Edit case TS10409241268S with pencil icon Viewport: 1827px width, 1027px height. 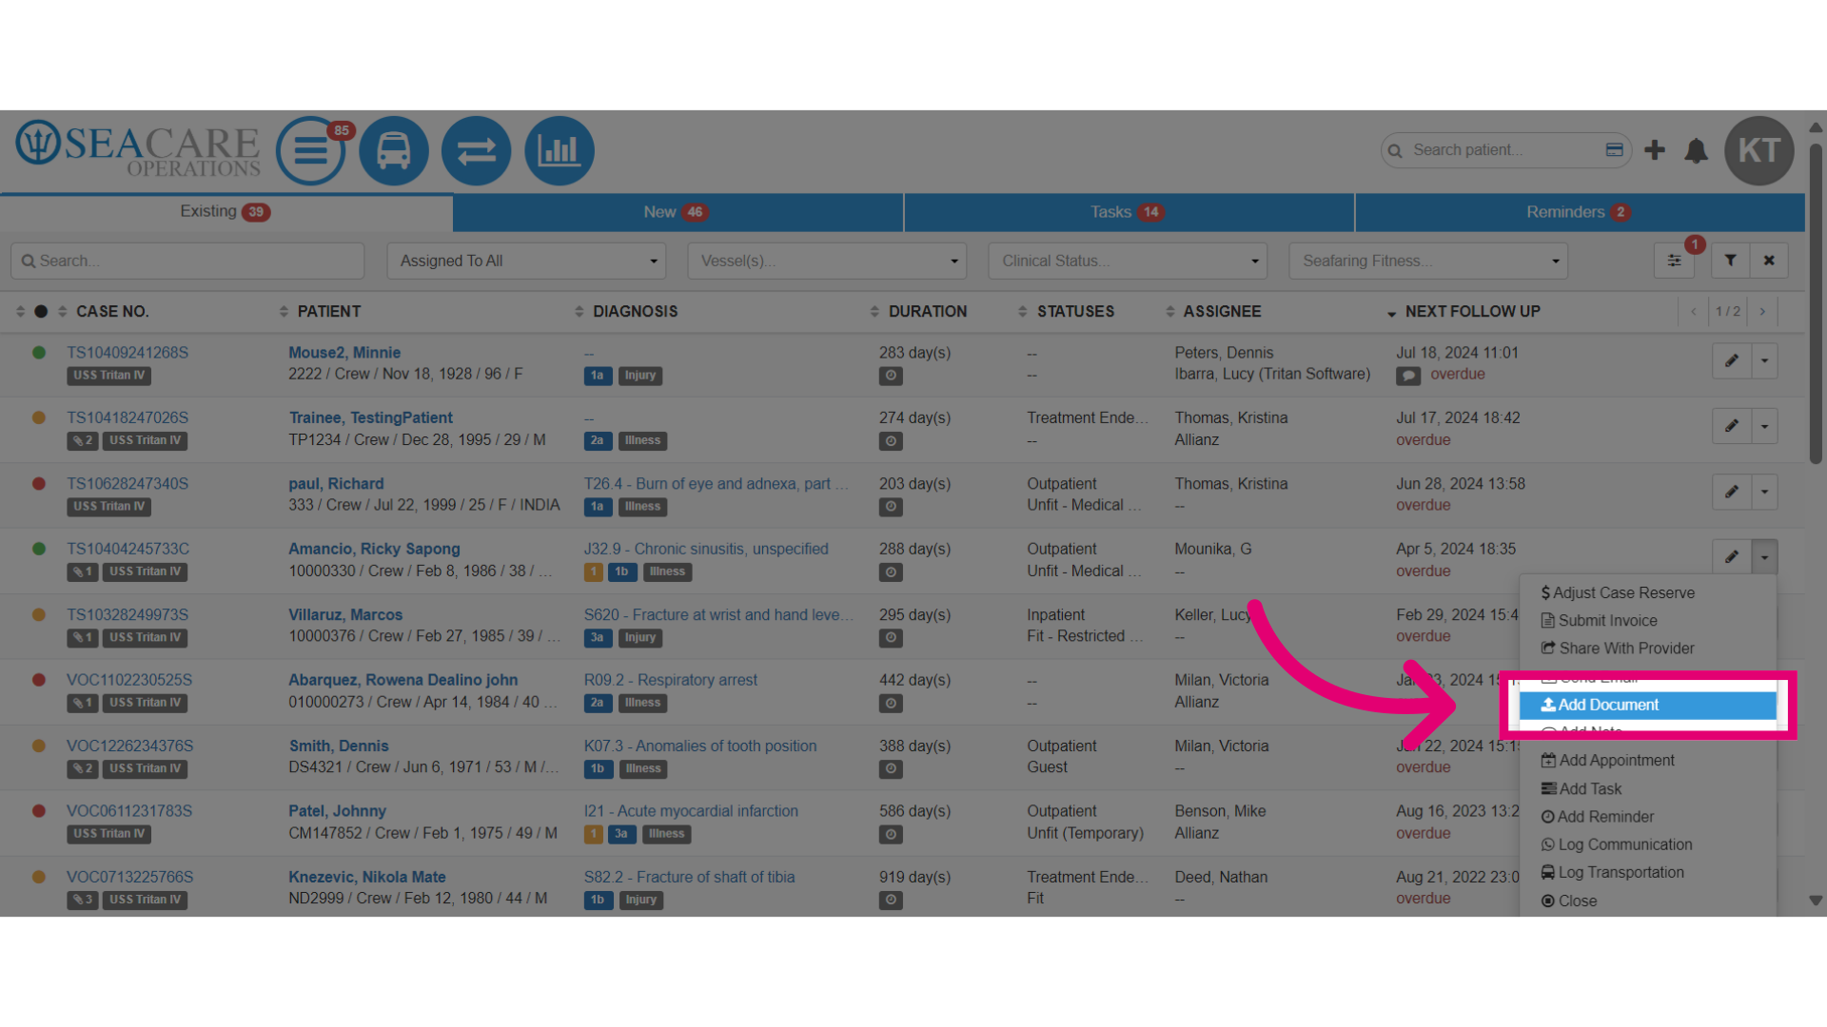point(1732,361)
